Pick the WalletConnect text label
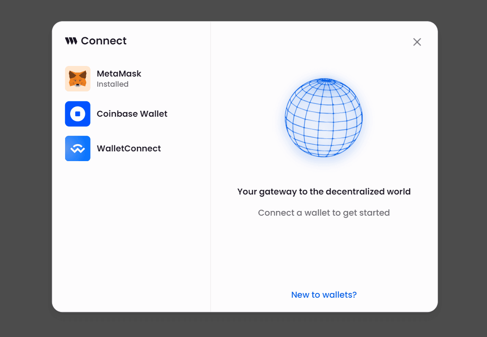 129,148
